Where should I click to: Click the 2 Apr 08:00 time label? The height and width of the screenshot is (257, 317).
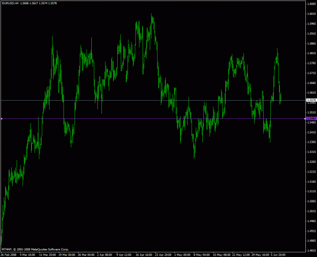click(x=104, y=255)
